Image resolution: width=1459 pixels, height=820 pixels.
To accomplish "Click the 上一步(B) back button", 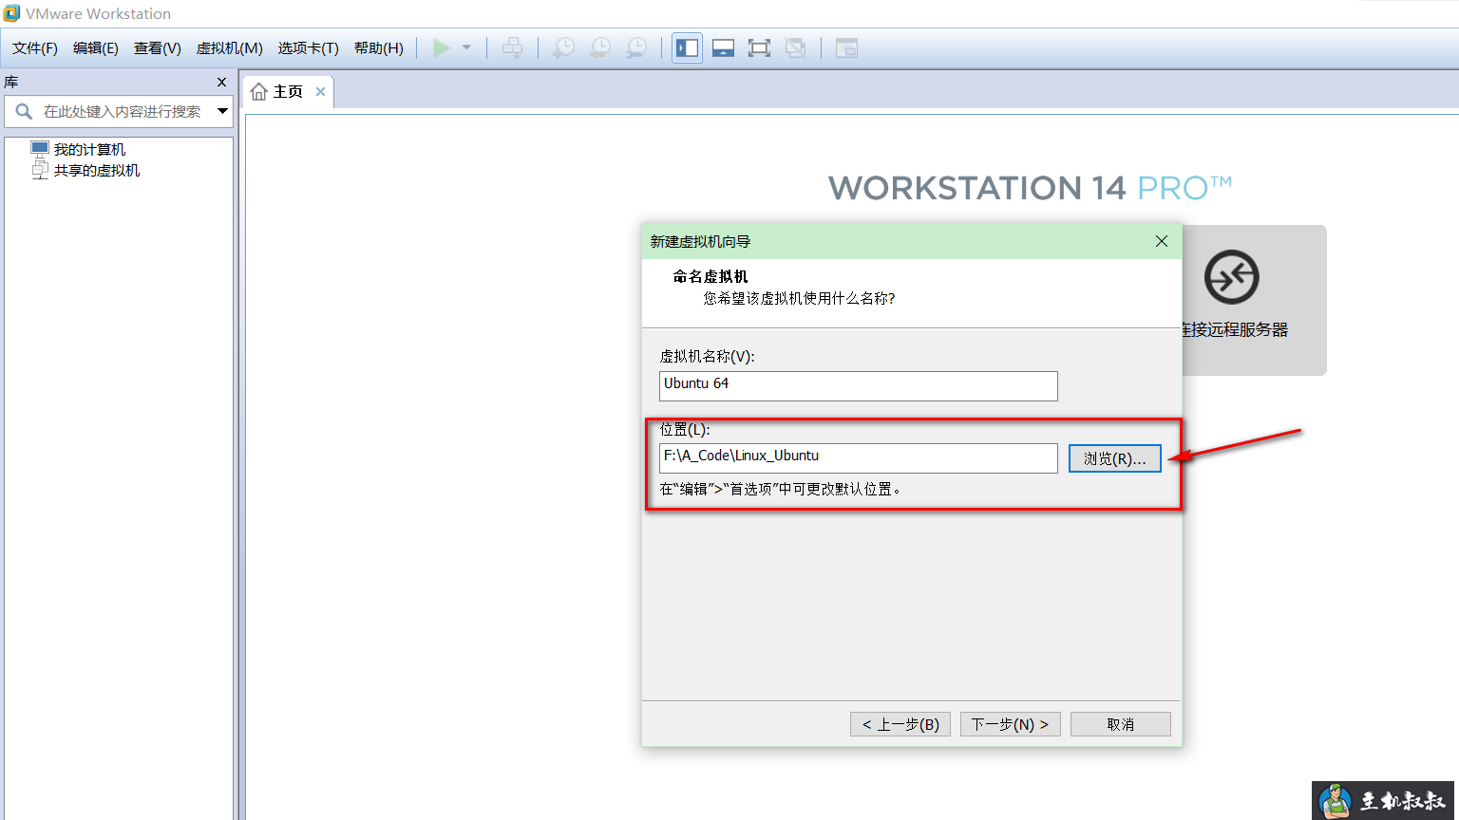I will click(900, 724).
